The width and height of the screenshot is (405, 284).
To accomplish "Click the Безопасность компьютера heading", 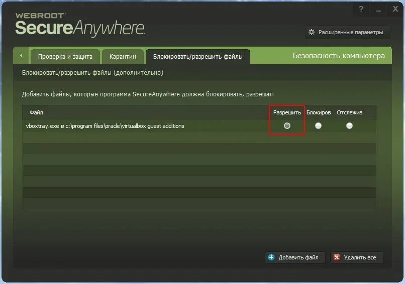I will point(339,56).
